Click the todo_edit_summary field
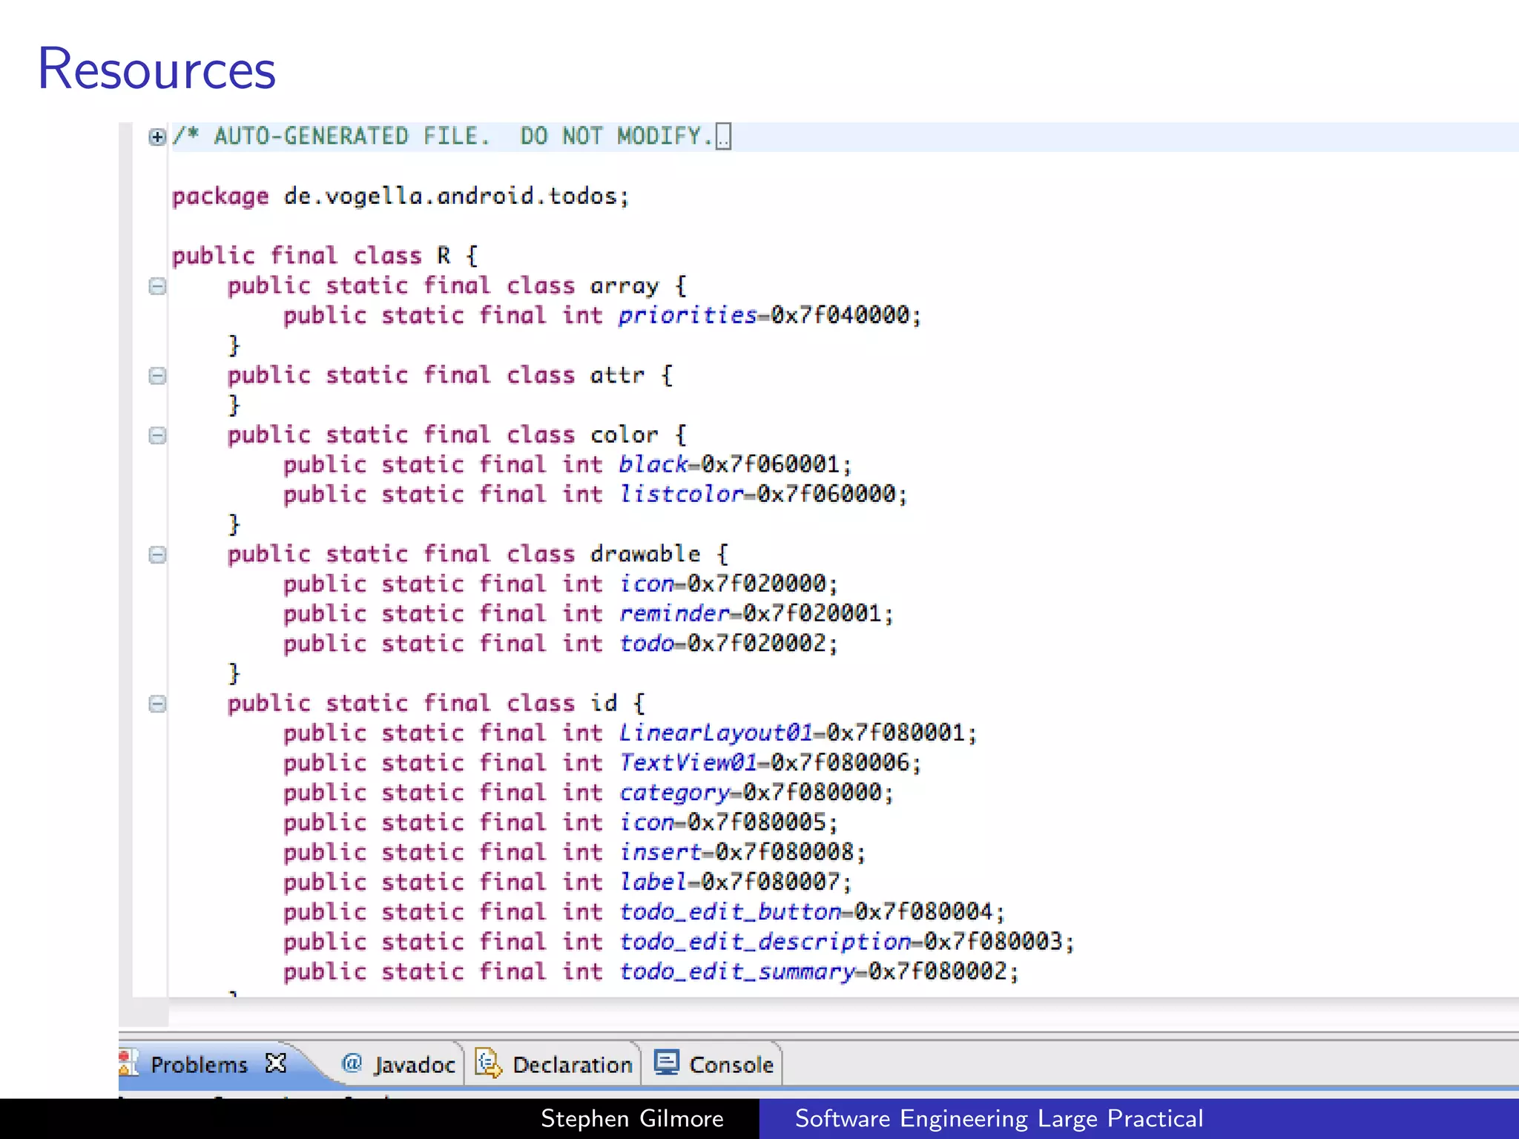Viewport: 1519px width, 1139px height. 737,972
